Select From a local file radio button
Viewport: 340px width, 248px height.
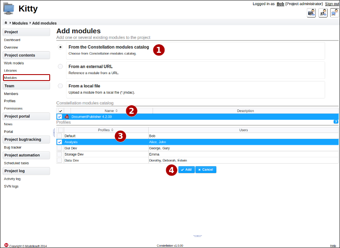[60, 86]
